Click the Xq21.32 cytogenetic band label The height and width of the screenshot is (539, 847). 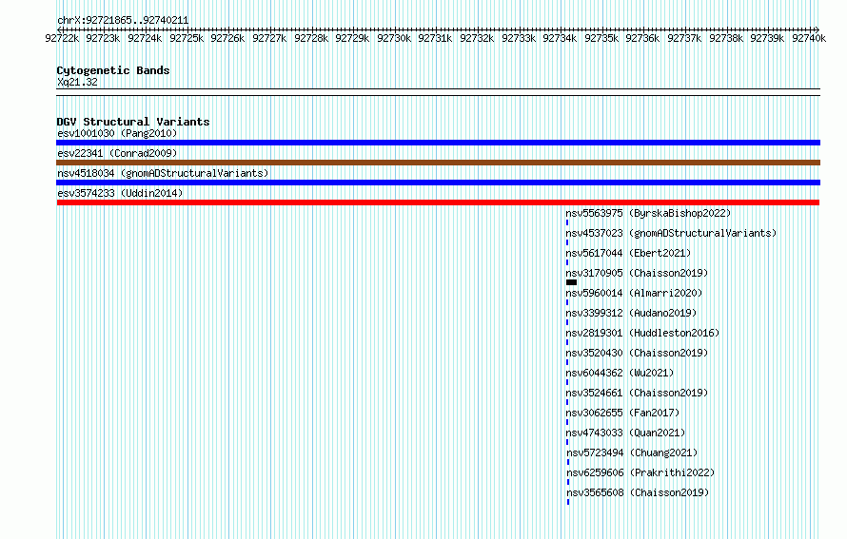tap(77, 82)
